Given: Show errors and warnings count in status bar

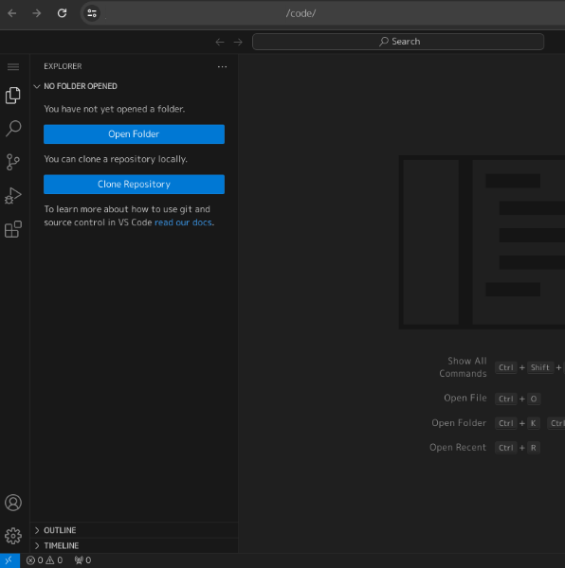Looking at the screenshot, I should click(45, 560).
